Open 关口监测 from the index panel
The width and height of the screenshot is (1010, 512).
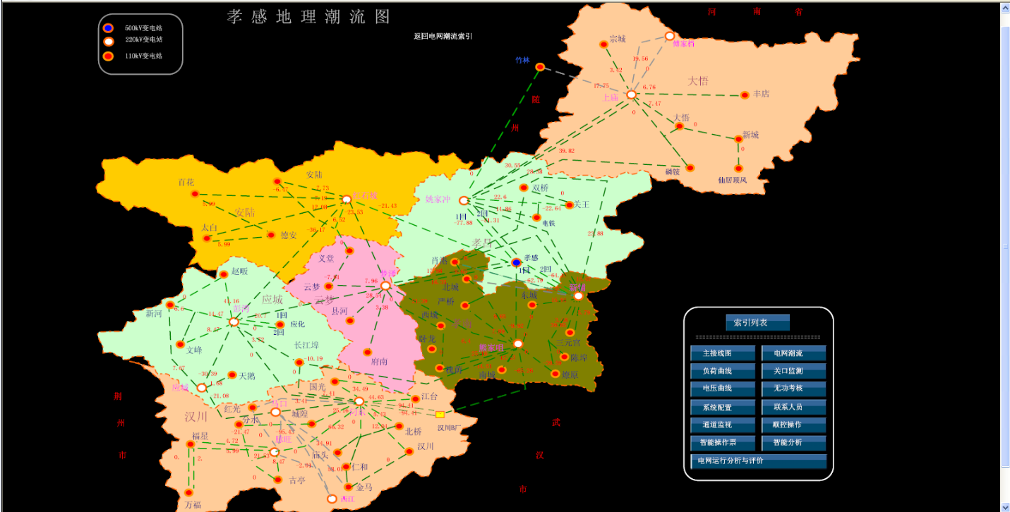793,371
